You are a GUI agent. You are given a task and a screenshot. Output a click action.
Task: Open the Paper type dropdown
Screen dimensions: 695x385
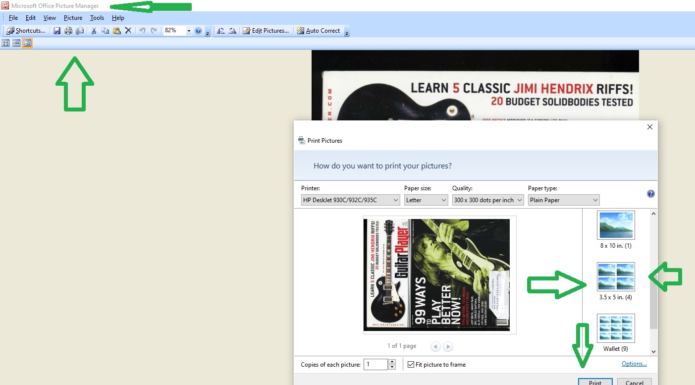(x=564, y=200)
